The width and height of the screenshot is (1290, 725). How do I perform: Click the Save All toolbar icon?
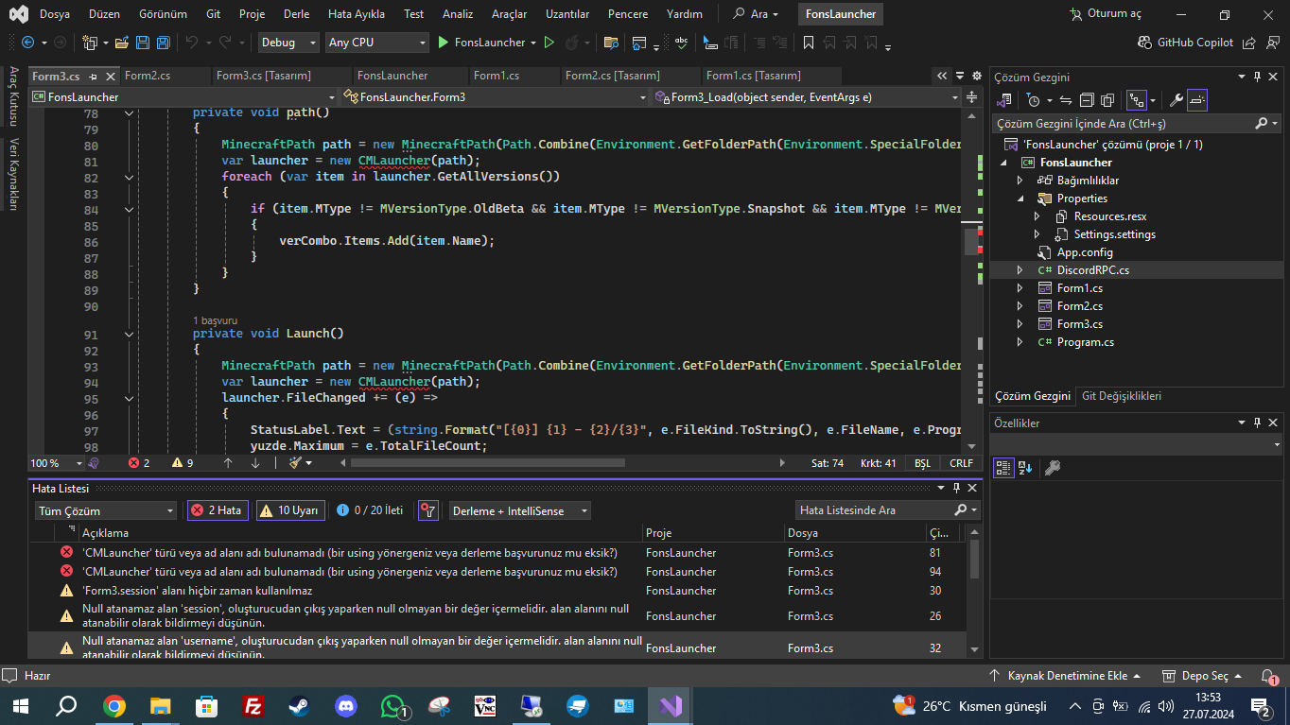(163, 43)
